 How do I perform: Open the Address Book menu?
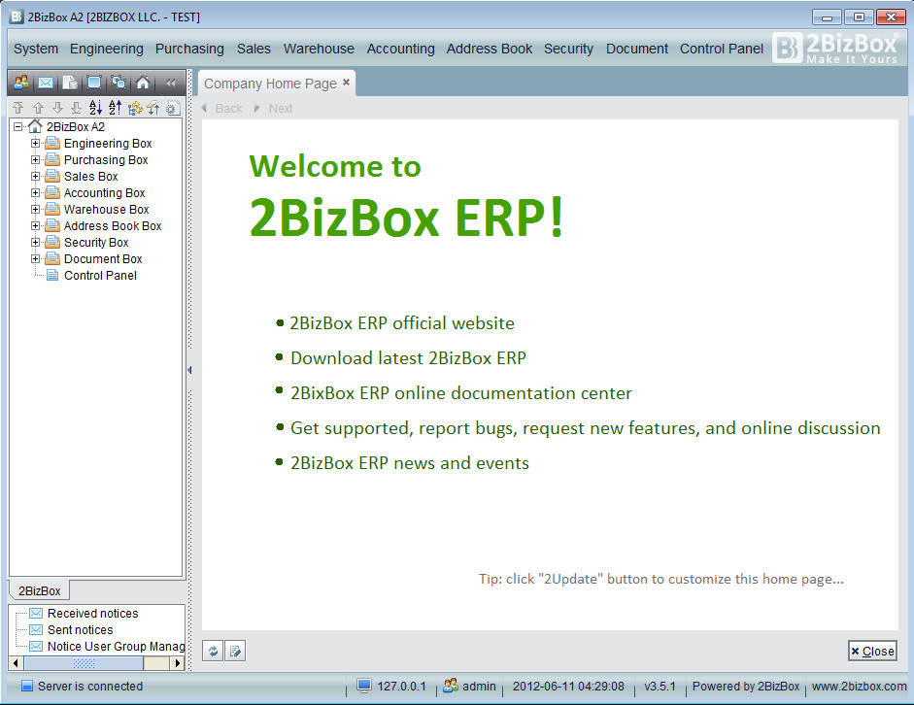coord(490,49)
